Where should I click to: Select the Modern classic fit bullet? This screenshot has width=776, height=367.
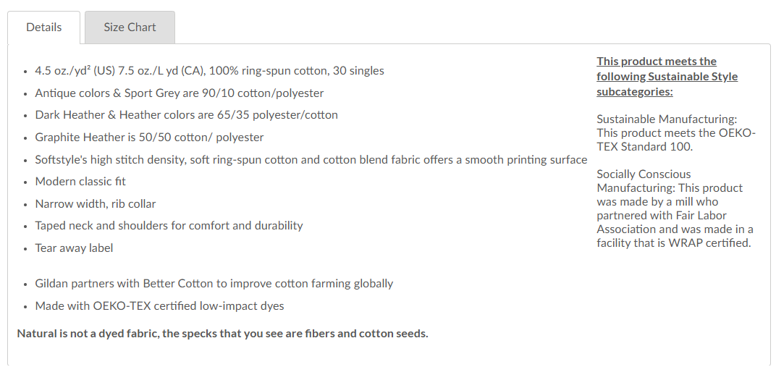[x=80, y=182]
